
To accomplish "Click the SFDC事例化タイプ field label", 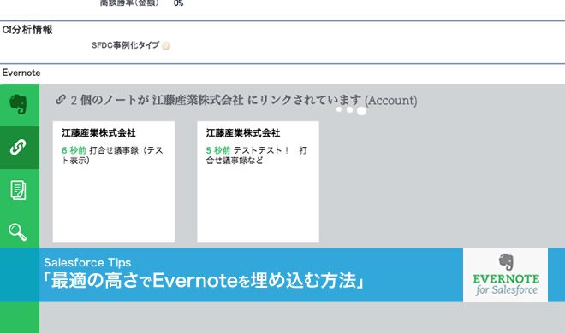I will (x=125, y=45).
